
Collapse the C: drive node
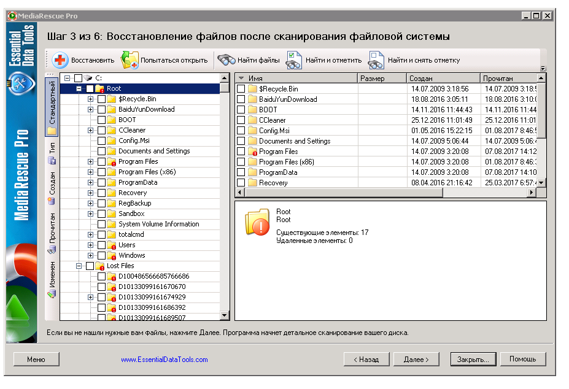click(x=67, y=78)
